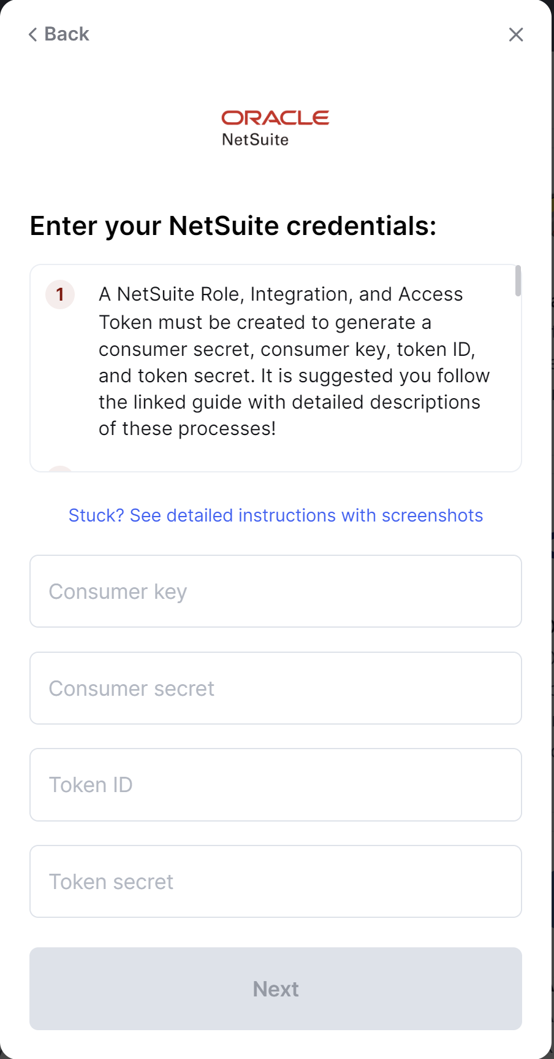Click into the Token ID field

276,785
